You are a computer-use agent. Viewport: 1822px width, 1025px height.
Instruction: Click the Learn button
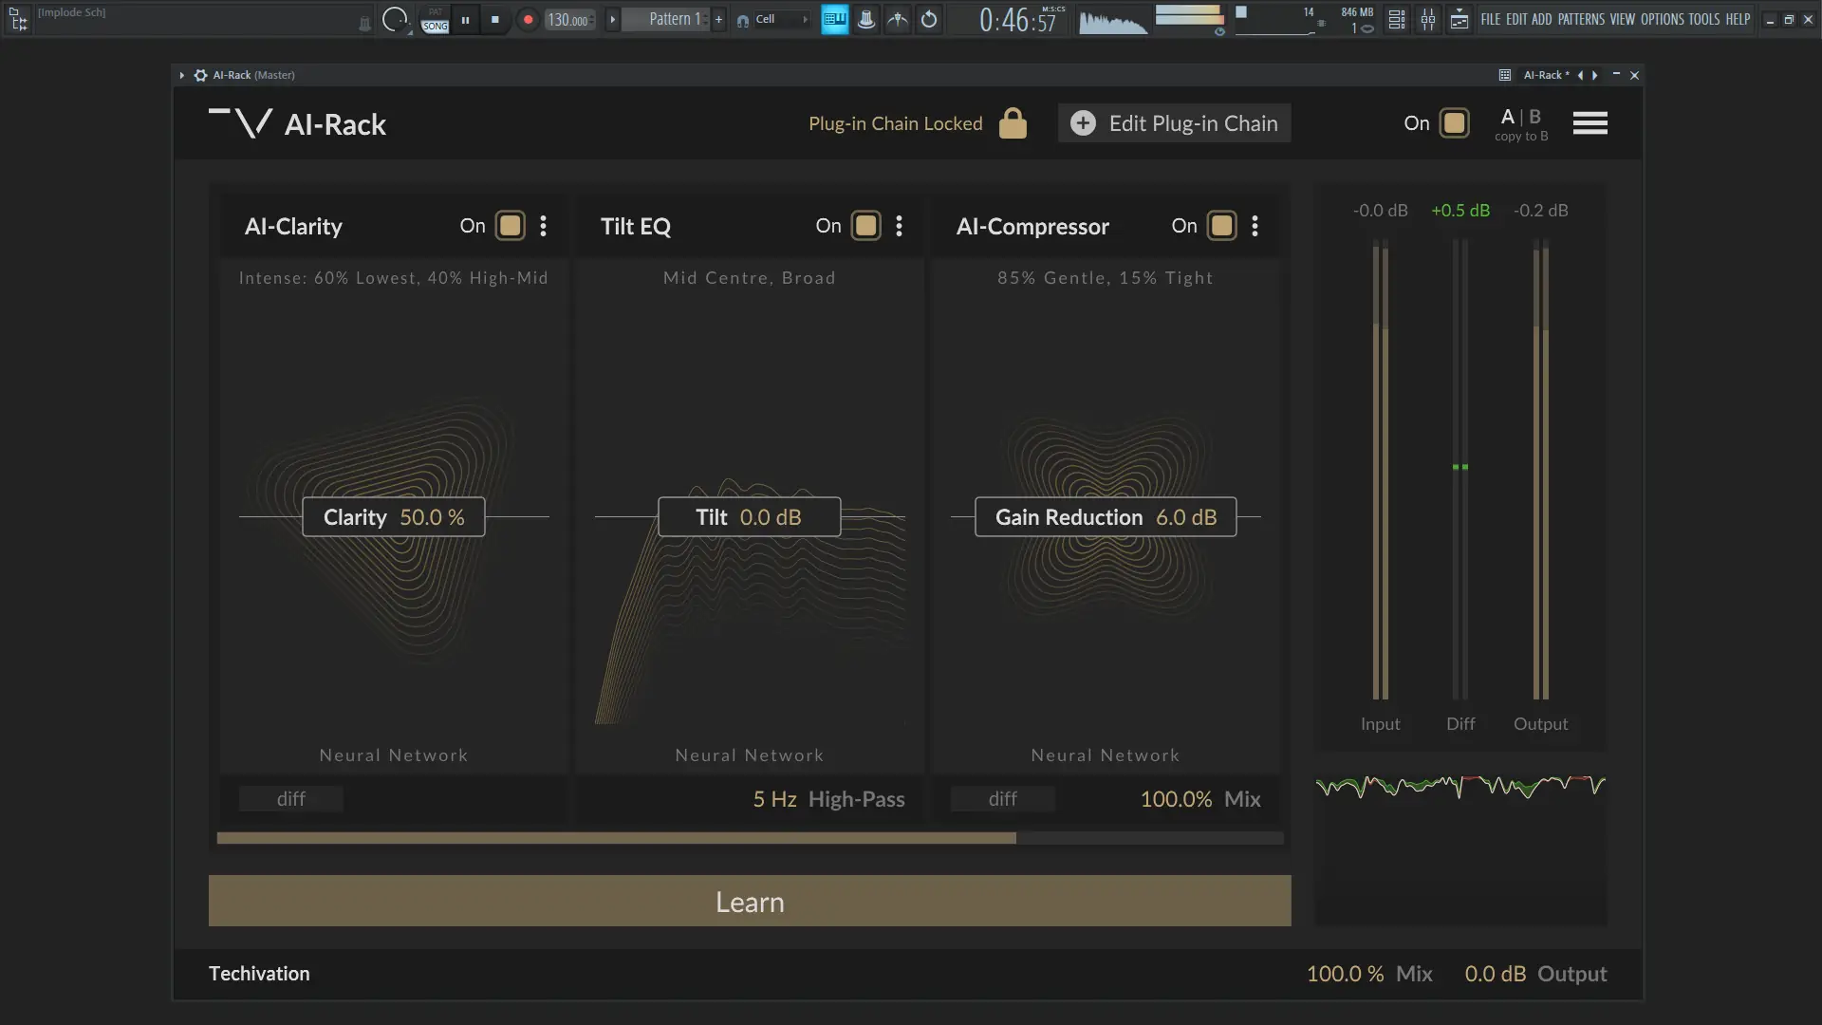click(x=750, y=901)
